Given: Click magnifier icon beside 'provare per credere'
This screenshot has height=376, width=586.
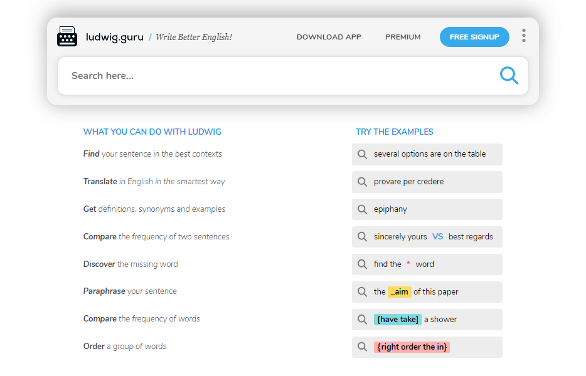Looking at the screenshot, I should (362, 182).
